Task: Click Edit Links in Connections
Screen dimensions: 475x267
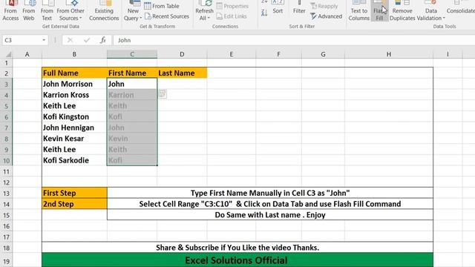Action: point(232,16)
